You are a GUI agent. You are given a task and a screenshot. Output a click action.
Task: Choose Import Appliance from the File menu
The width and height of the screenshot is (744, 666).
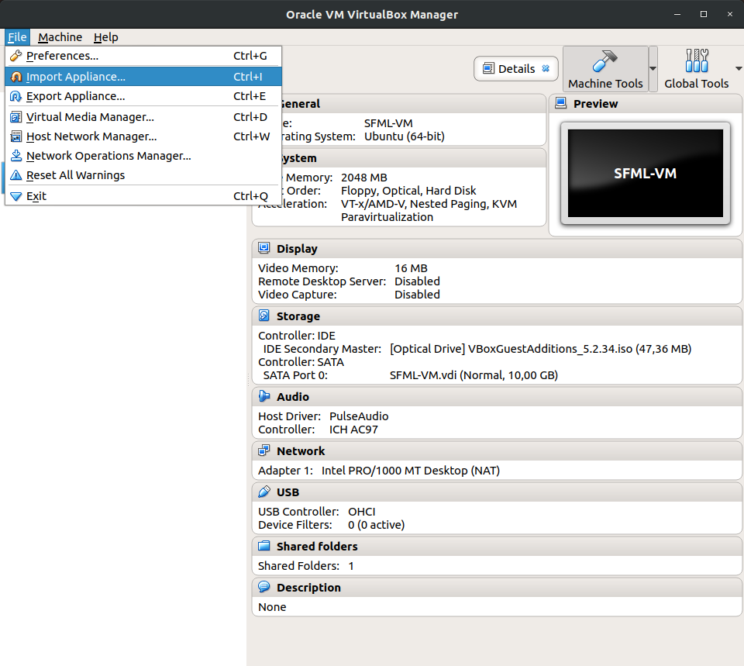[76, 77]
